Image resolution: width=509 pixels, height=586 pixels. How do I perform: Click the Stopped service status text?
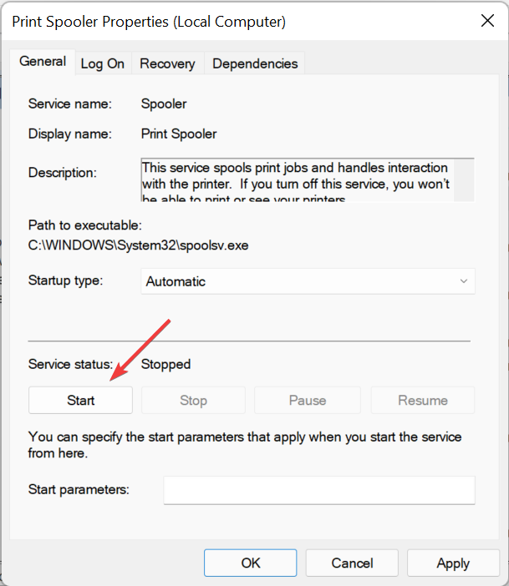[165, 365]
